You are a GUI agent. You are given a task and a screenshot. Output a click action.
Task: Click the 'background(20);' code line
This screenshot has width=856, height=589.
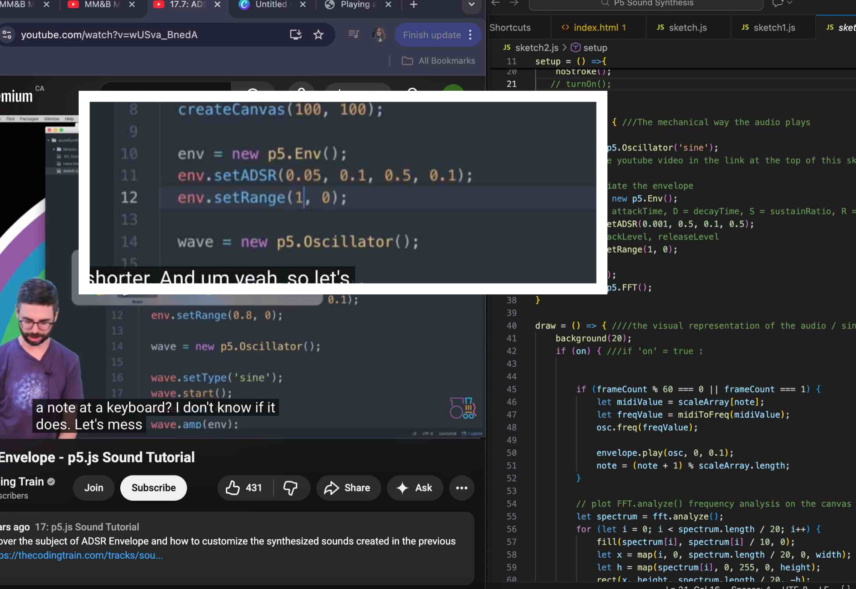593,338
